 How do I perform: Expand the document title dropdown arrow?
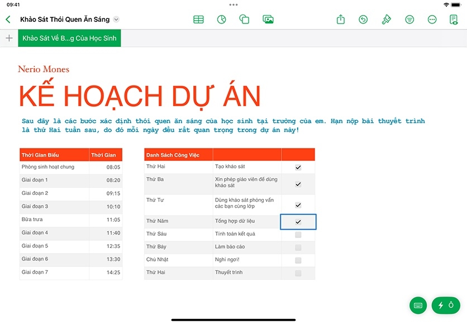tap(116, 20)
